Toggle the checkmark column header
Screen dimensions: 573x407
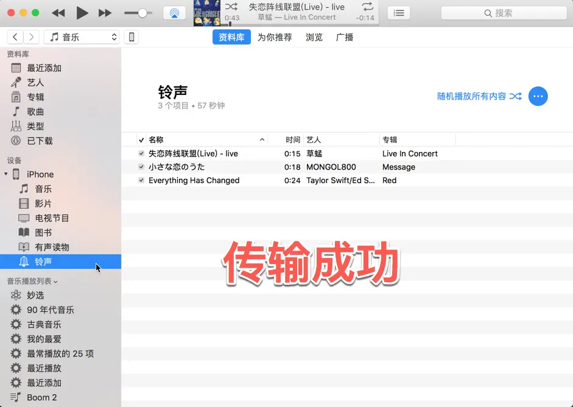click(x=141, y=140)
